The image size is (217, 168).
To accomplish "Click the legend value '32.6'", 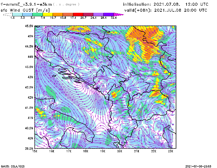I will pyautogui.click(x=114, y=18).
